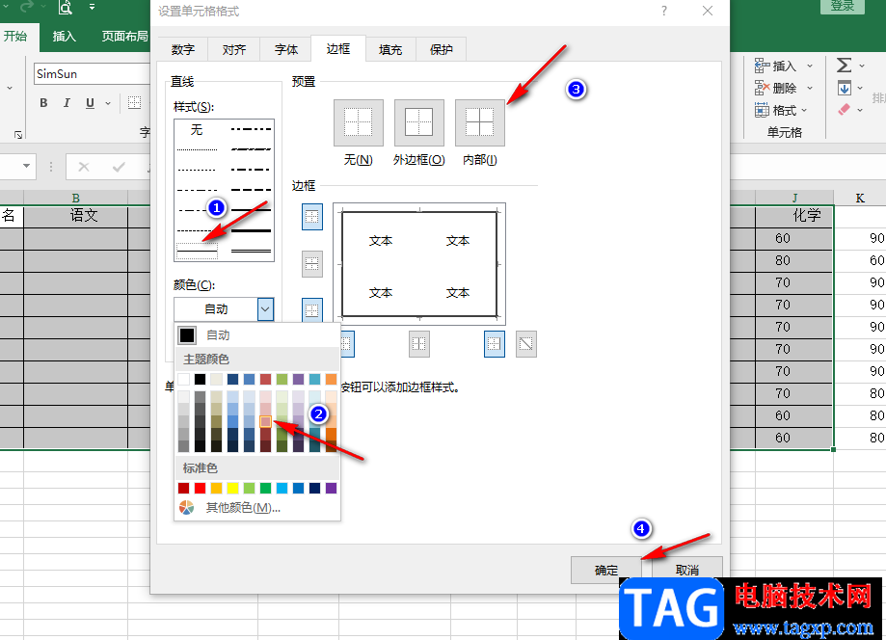Pick black theme swatch in top row
886x640 pixels.
click(x=200, y=379)
